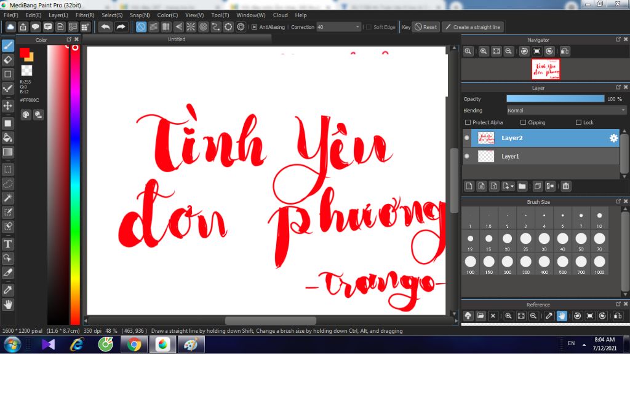Enable the radial snap guide
This screenshot has height=406, width=630.
click(x=191, y=27)
